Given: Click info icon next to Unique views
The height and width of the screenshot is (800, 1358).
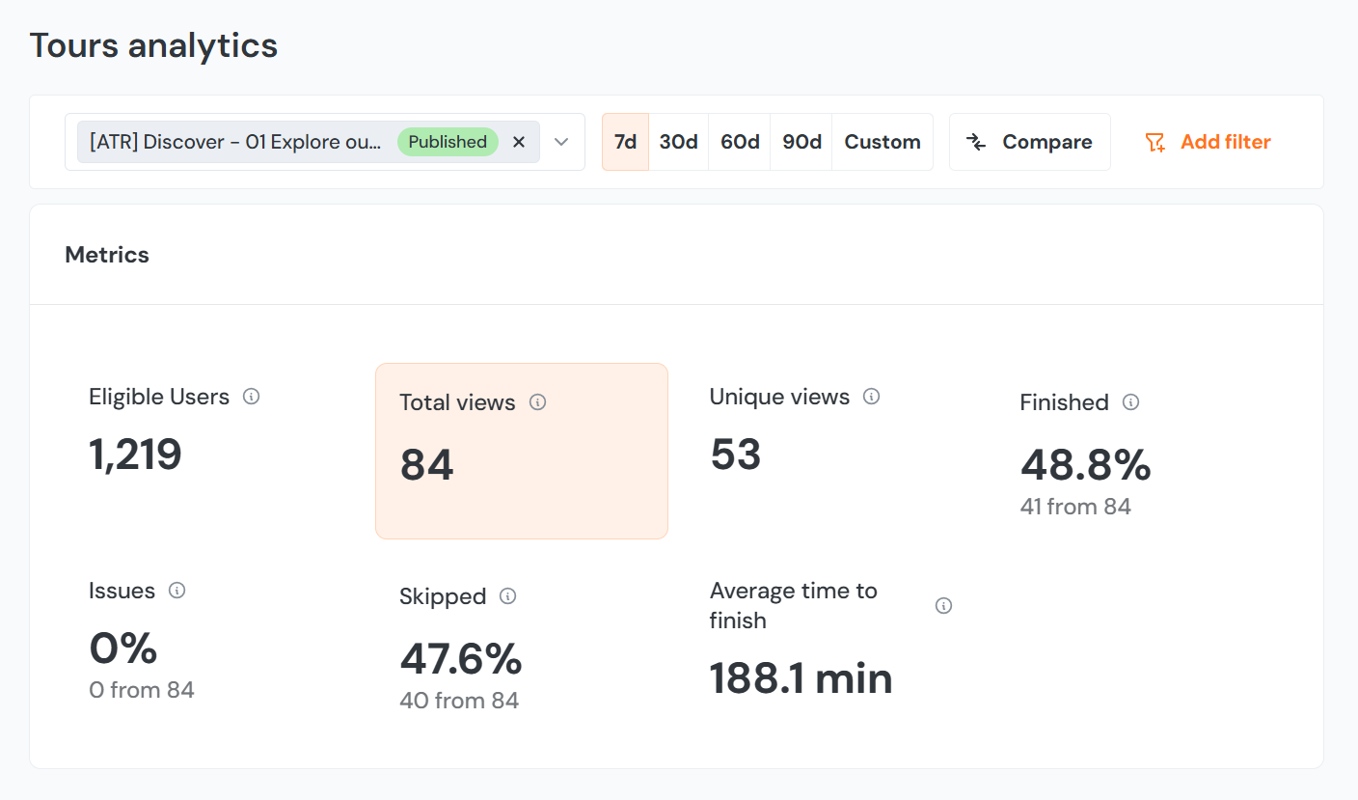Looking at the screenshot, I should click(x=872, y=397).
